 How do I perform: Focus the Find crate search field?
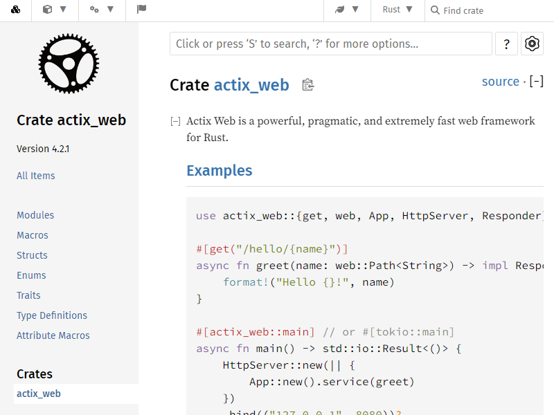[x=490, y=10]
